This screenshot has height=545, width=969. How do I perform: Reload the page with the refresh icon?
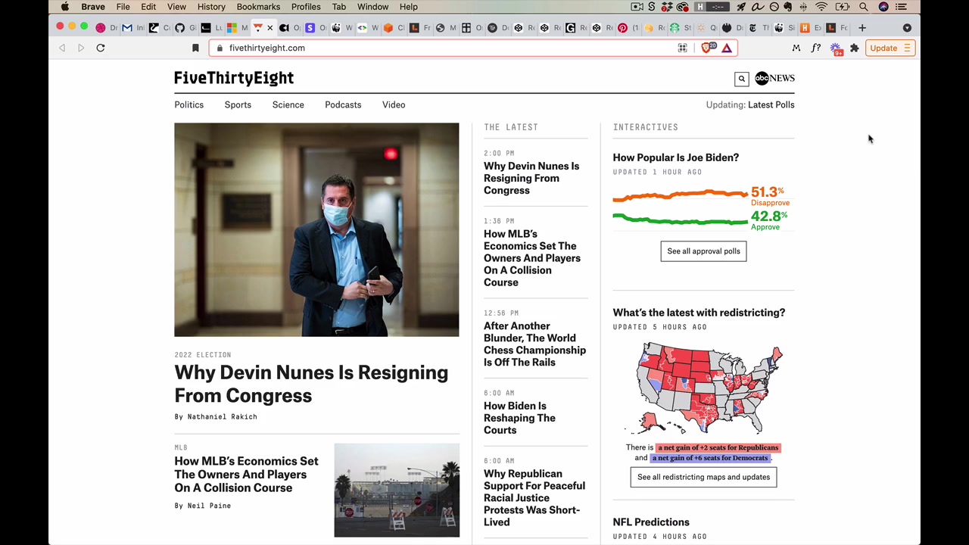coord(100,48)
